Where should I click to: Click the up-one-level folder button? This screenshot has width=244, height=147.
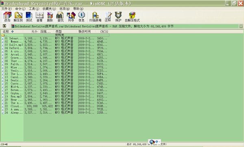click(x=4, y=26)
